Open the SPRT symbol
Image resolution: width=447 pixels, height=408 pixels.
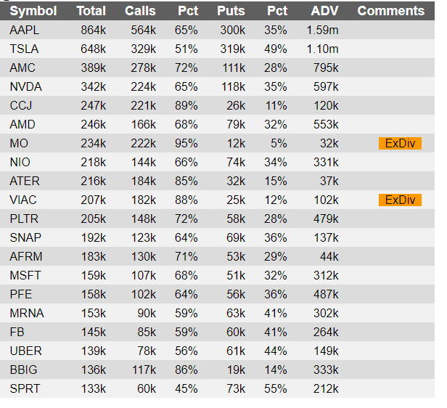click(x=25, y=388)
